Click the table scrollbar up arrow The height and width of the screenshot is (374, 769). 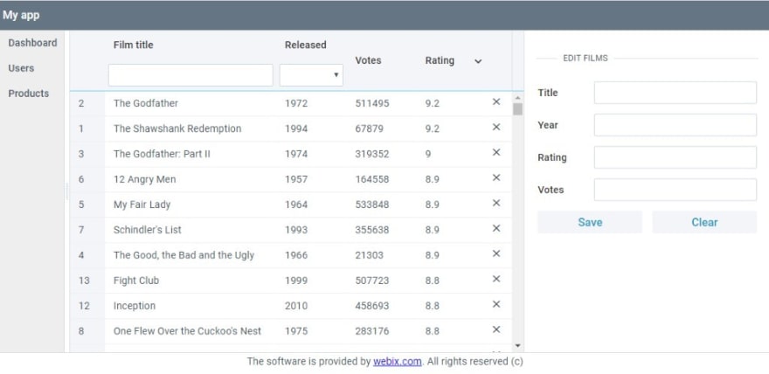coord(517,98)
